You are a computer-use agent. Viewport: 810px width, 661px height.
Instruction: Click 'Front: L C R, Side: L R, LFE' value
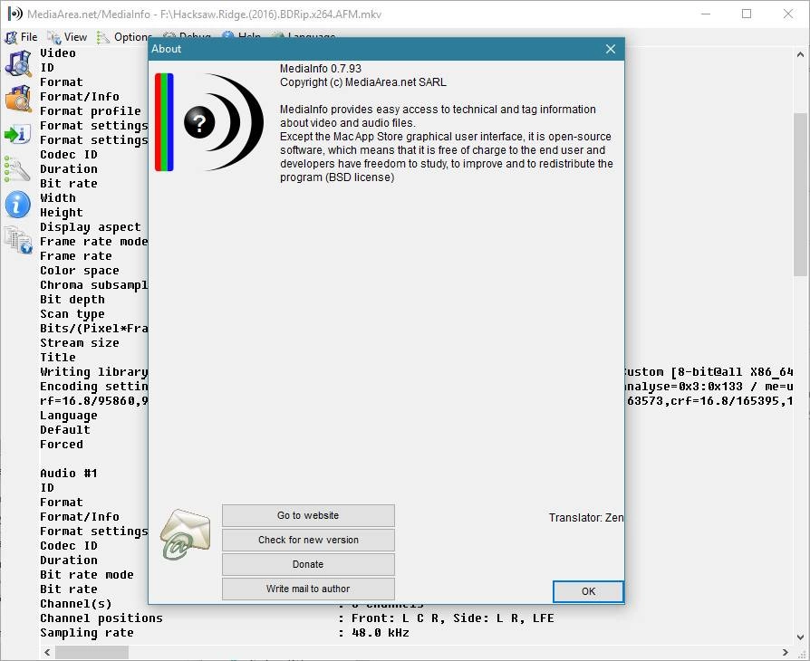click(452, 618)
